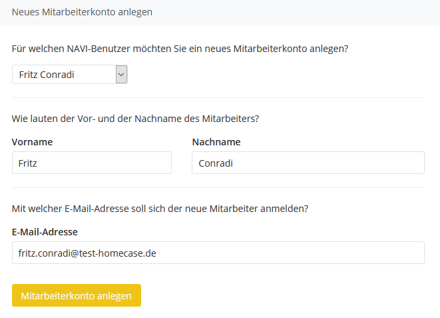440x318 pixels.
Task: Click into the E-Mail-Adresse input field
Action: click(218, 253)
